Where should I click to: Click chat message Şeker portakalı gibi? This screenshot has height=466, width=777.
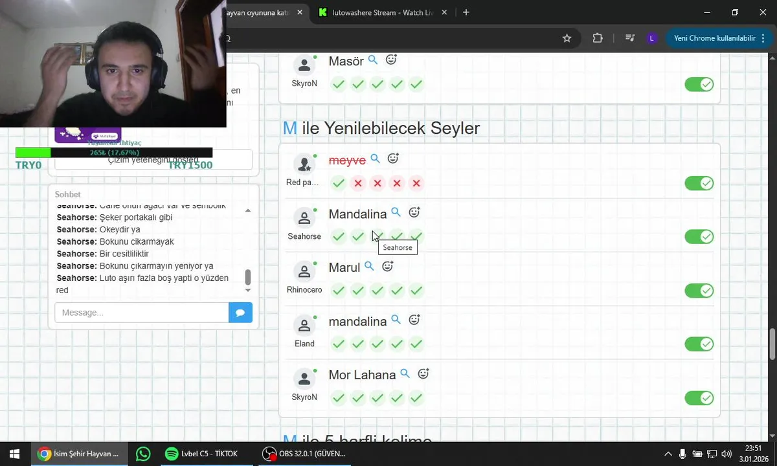pyautogui.click(x=115, y=217)
